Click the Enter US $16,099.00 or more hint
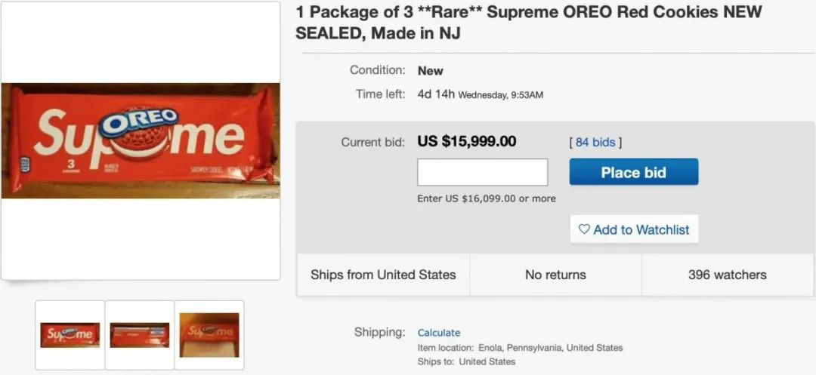The height and width of the screenshot is (375, 816). tap(486, 198)
